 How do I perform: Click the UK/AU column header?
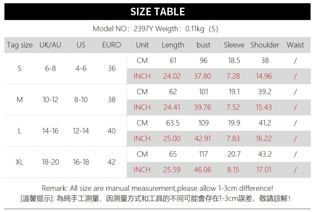point(50,45)
